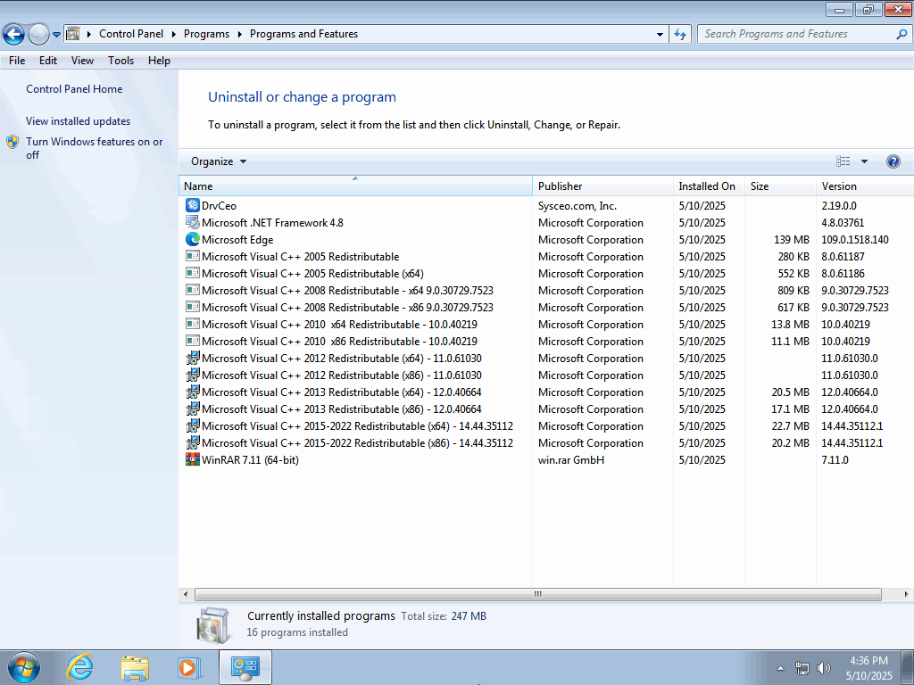This screenshot has width=914, height=685.
Task: Click the Back navigation arrow
Action: pos(14,35)
